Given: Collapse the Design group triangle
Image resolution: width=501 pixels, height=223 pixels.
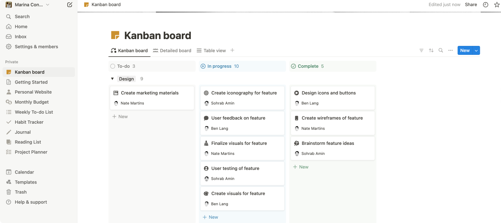Looking at the screenshot, I should pyautogui.click(x=112, y=79).
